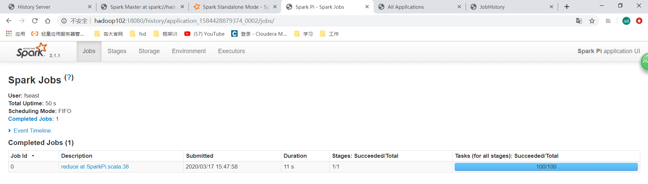
Task: Open the 工作 bookmark folder
Action: [x=329, y=34]
